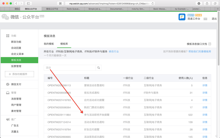
Task: Switch to Documentati... browser tab
Action: (117, 9)
